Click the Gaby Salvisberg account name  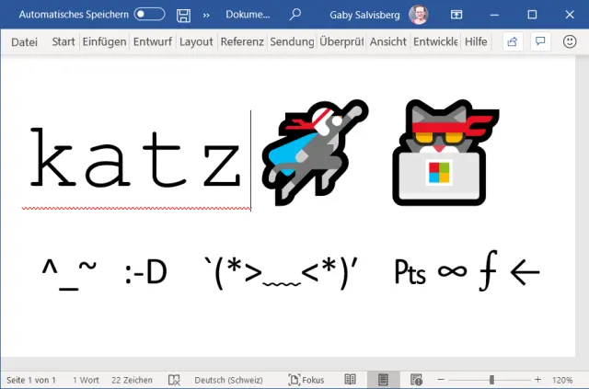click(x=364, y=15)
